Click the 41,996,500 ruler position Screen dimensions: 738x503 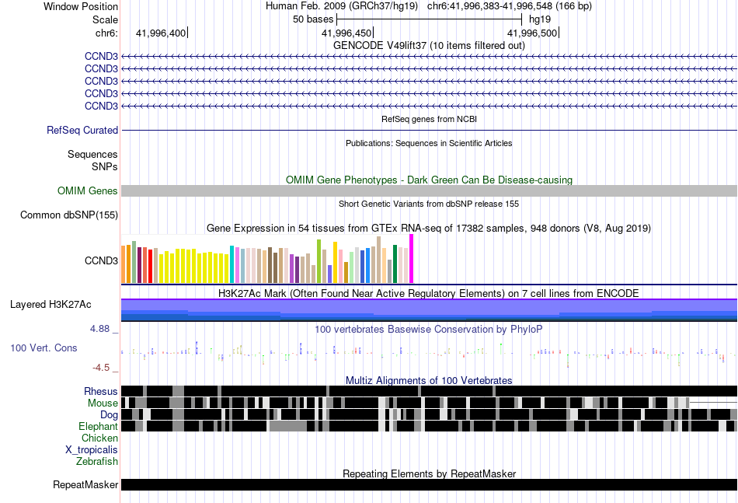point(532,33)
